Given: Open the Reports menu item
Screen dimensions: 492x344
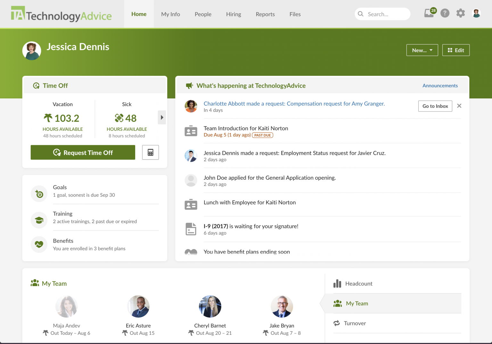Looking at the screenshot, I should pyautogui.click(x=265, y=14).
